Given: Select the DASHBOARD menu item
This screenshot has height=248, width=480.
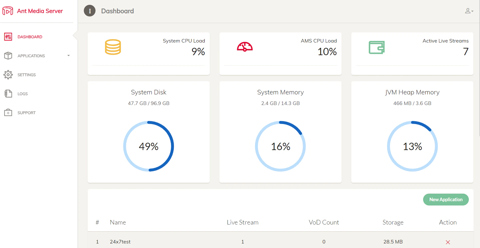Looking at the screenshot, I should tap(30, 37).
